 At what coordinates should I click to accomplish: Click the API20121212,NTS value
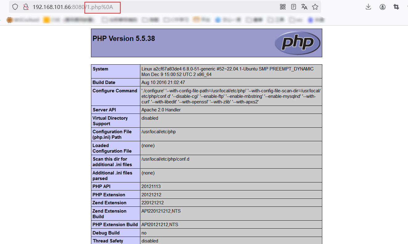pos(160,225)
